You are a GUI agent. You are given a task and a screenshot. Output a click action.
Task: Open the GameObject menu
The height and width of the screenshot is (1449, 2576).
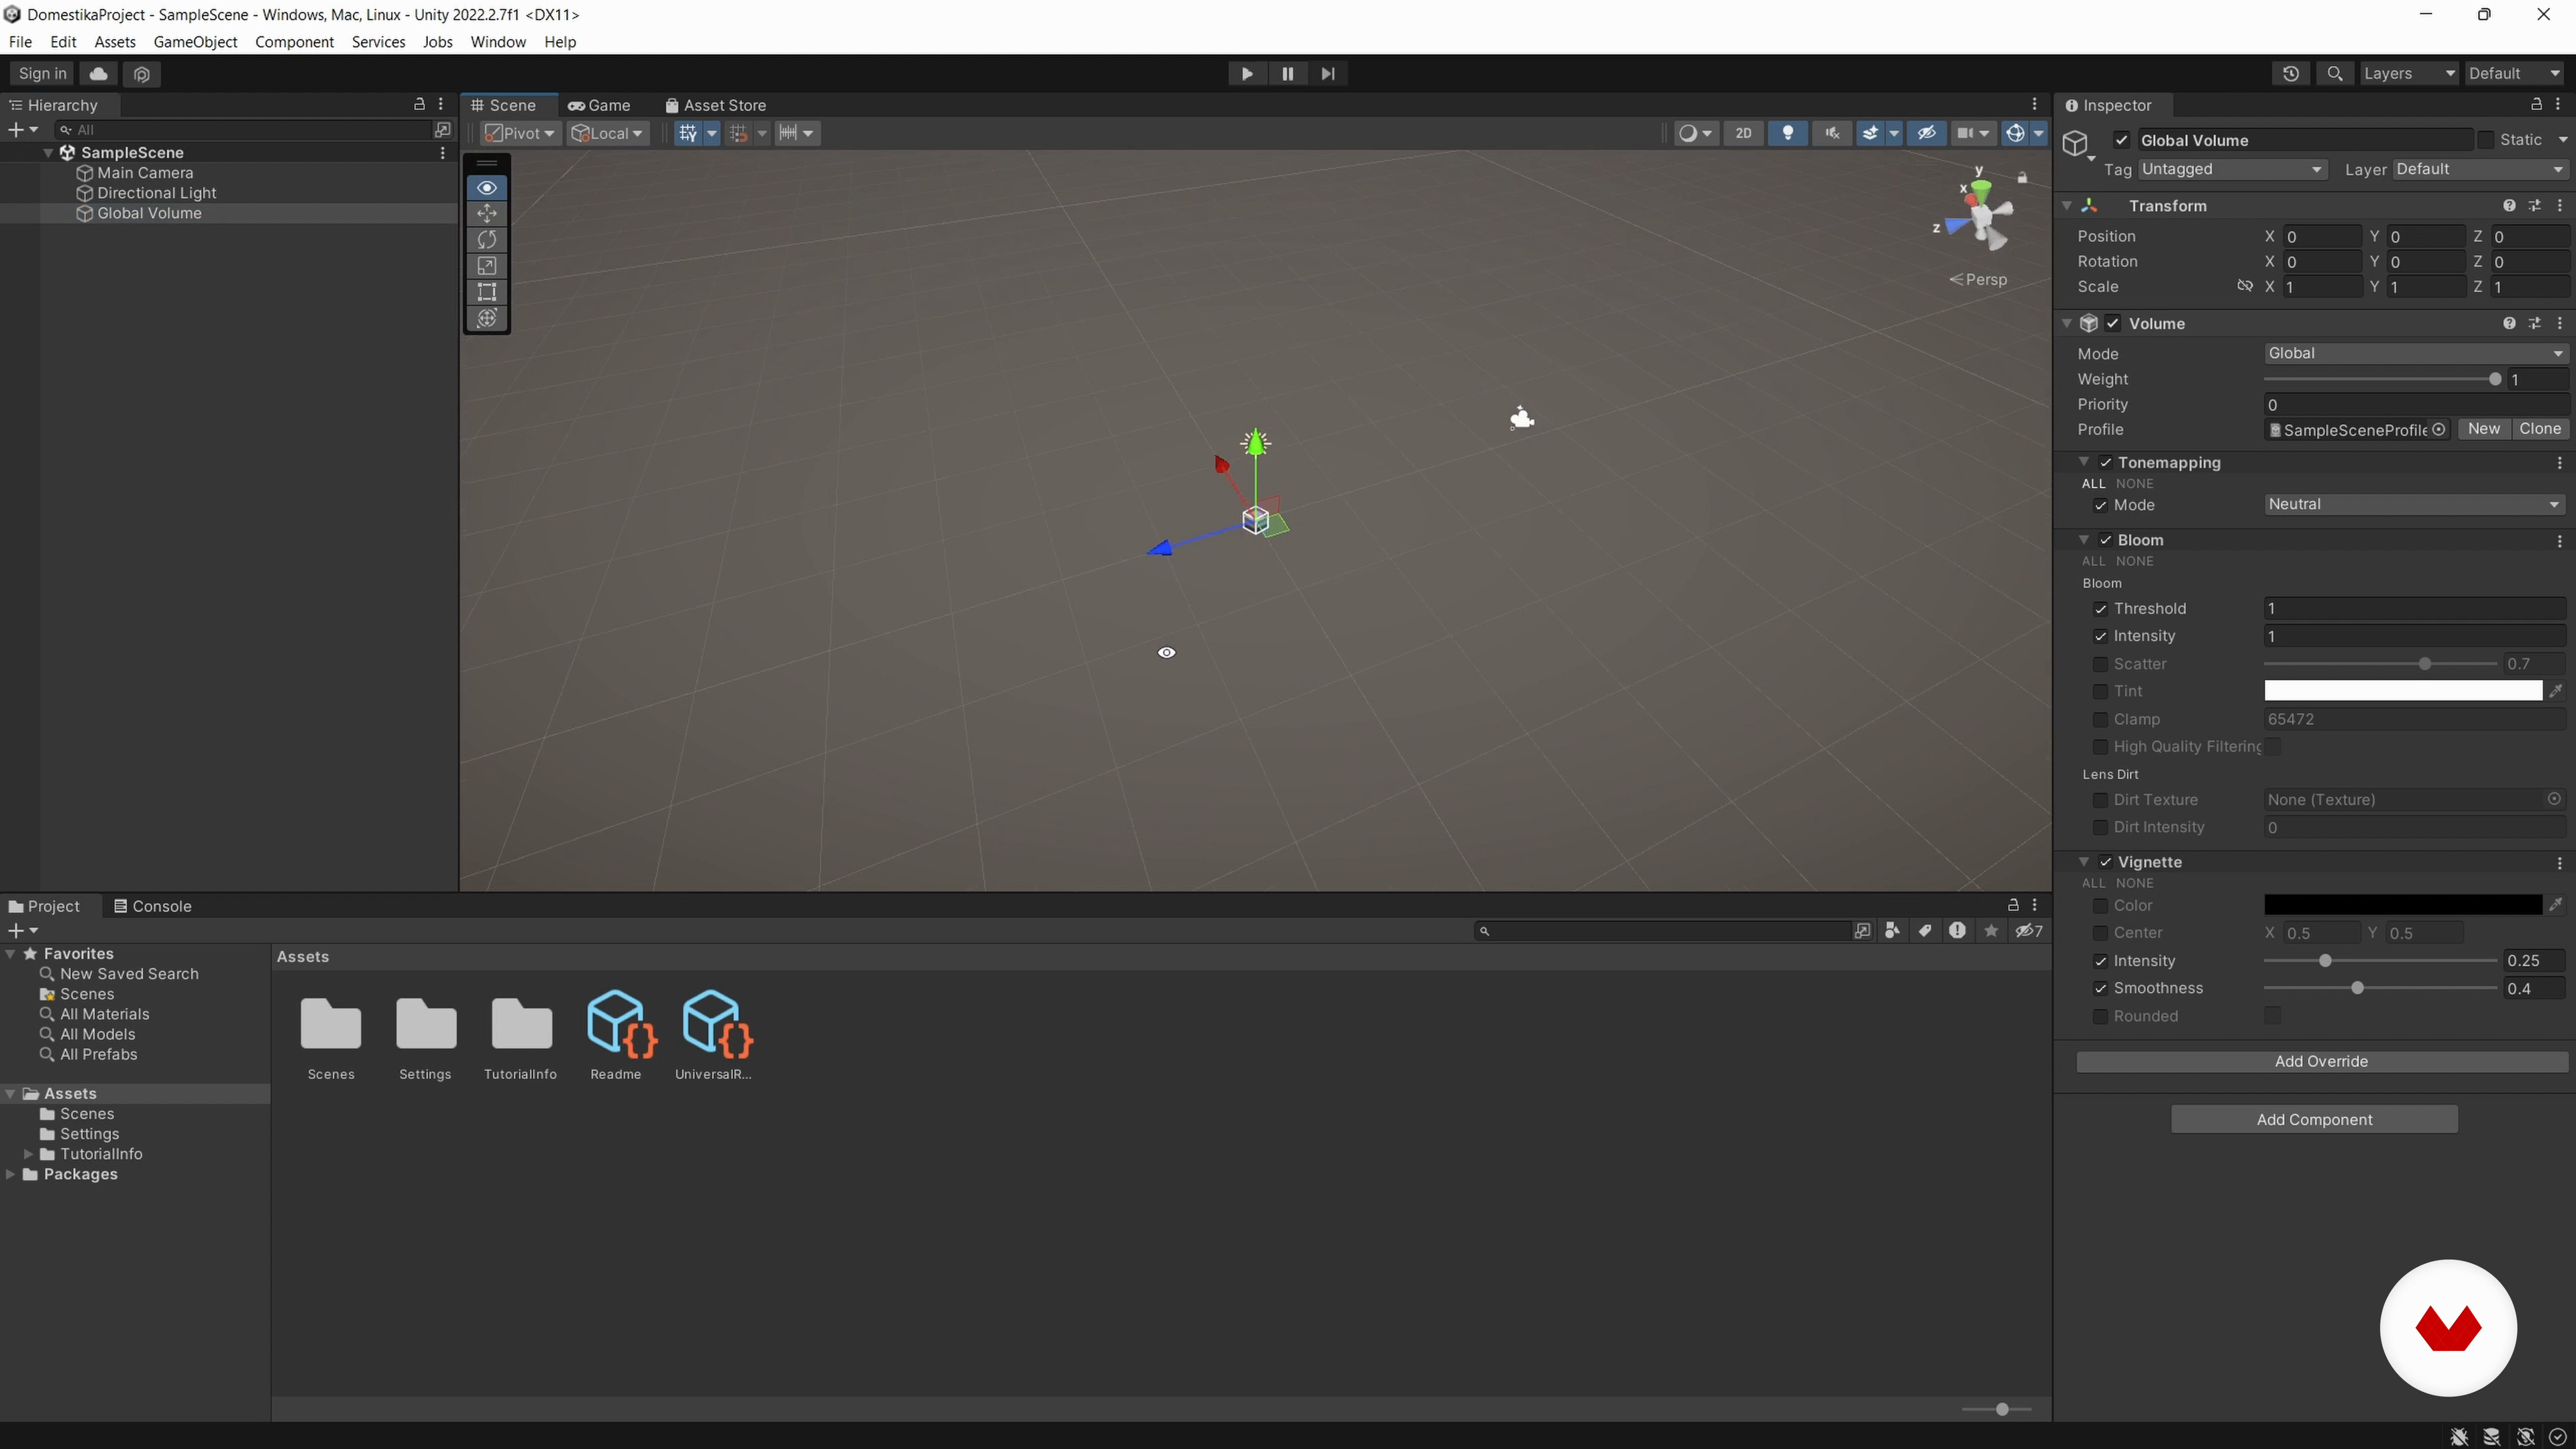click(195, 42)
